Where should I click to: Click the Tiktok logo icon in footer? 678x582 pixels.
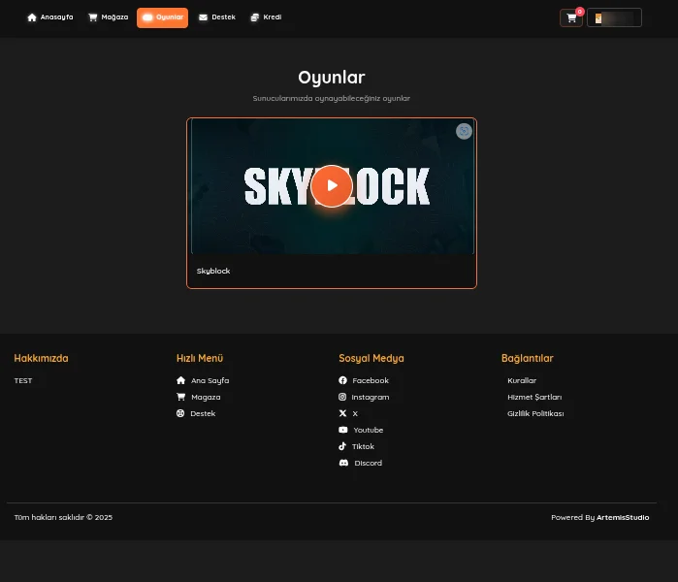tap(342, 446)
